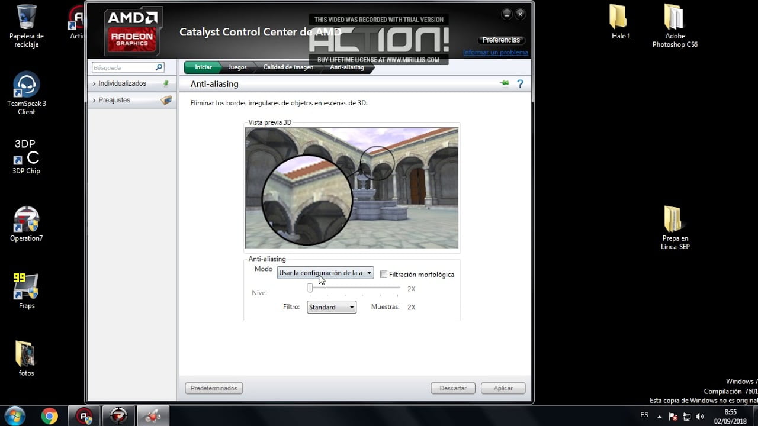Minimize the Catalyst Control Center window
This screenshot has height=426, width=758.
coord(507,14)
